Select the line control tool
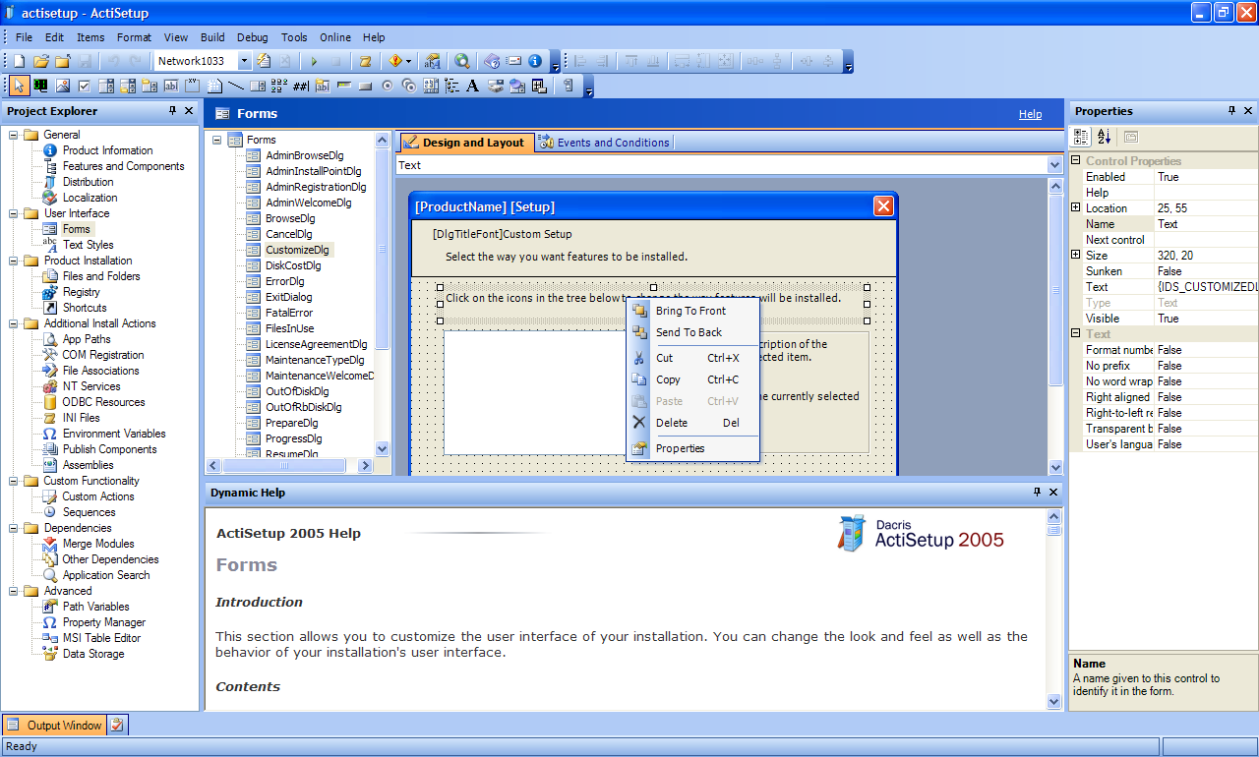This screenshot has height=757, width=1259. [x=236, y=86]
